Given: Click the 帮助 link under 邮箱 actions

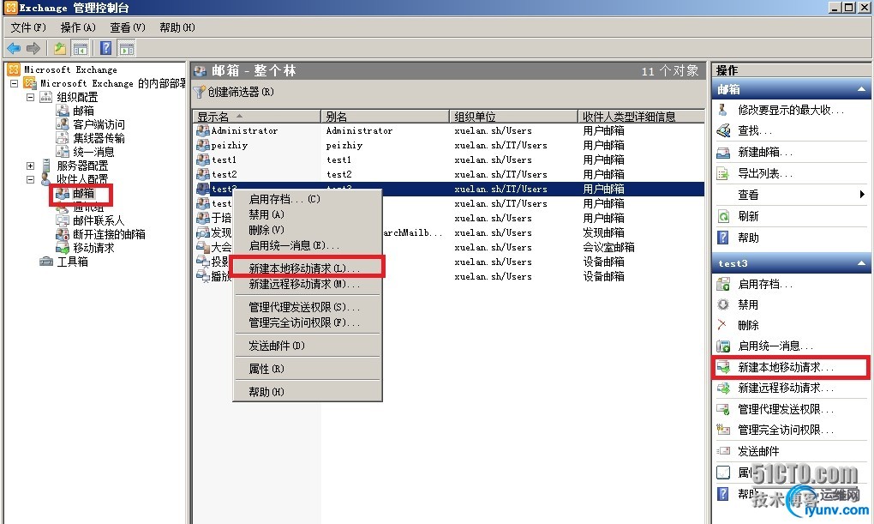Looking at the screenshot, I should coord(748,238).
